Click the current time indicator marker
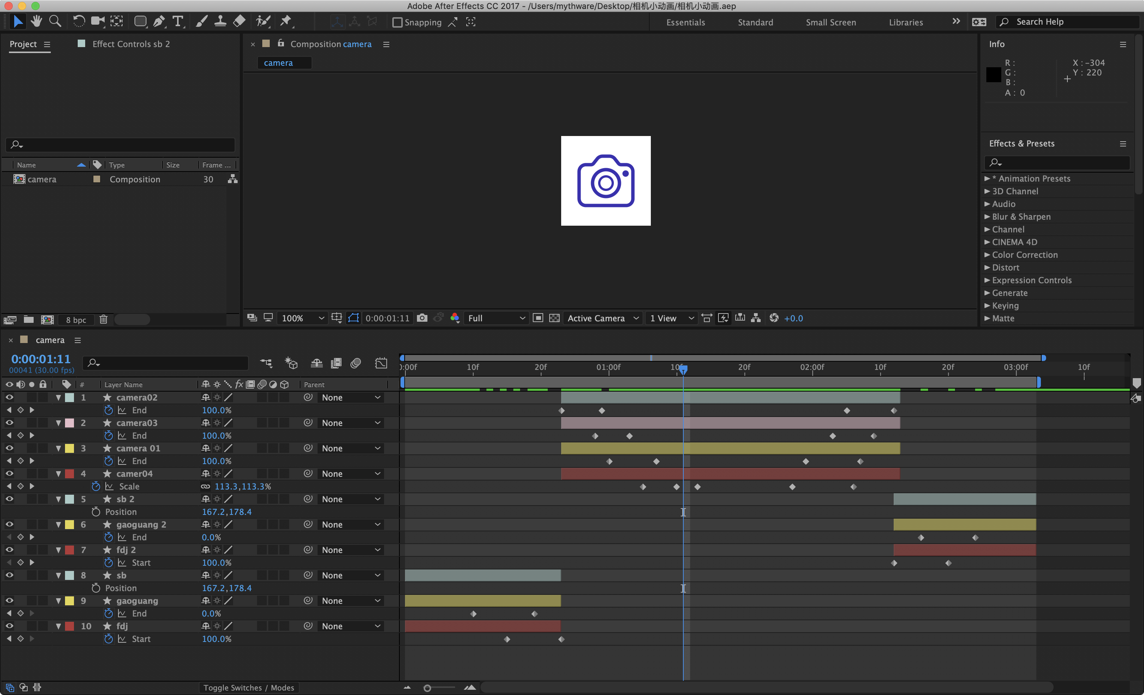 683,369
